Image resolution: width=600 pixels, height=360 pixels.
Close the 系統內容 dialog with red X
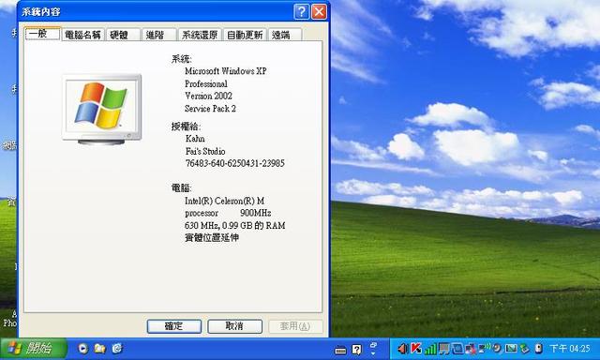(x=319, y=11)
